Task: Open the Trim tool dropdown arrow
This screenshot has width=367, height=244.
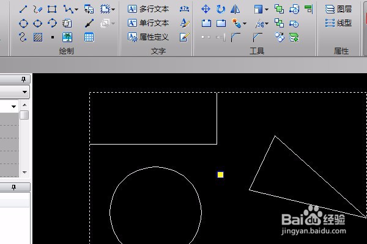Action: coord(267,23)
